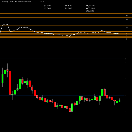Click the 9 label on candlestick chart axis
Screen dimensions: 132x132
pyautogui.click(x=125, y=95)
